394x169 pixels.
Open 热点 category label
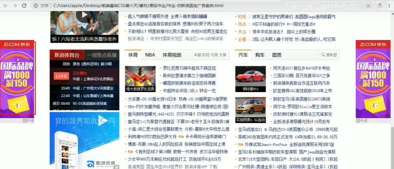click(242, 24)
